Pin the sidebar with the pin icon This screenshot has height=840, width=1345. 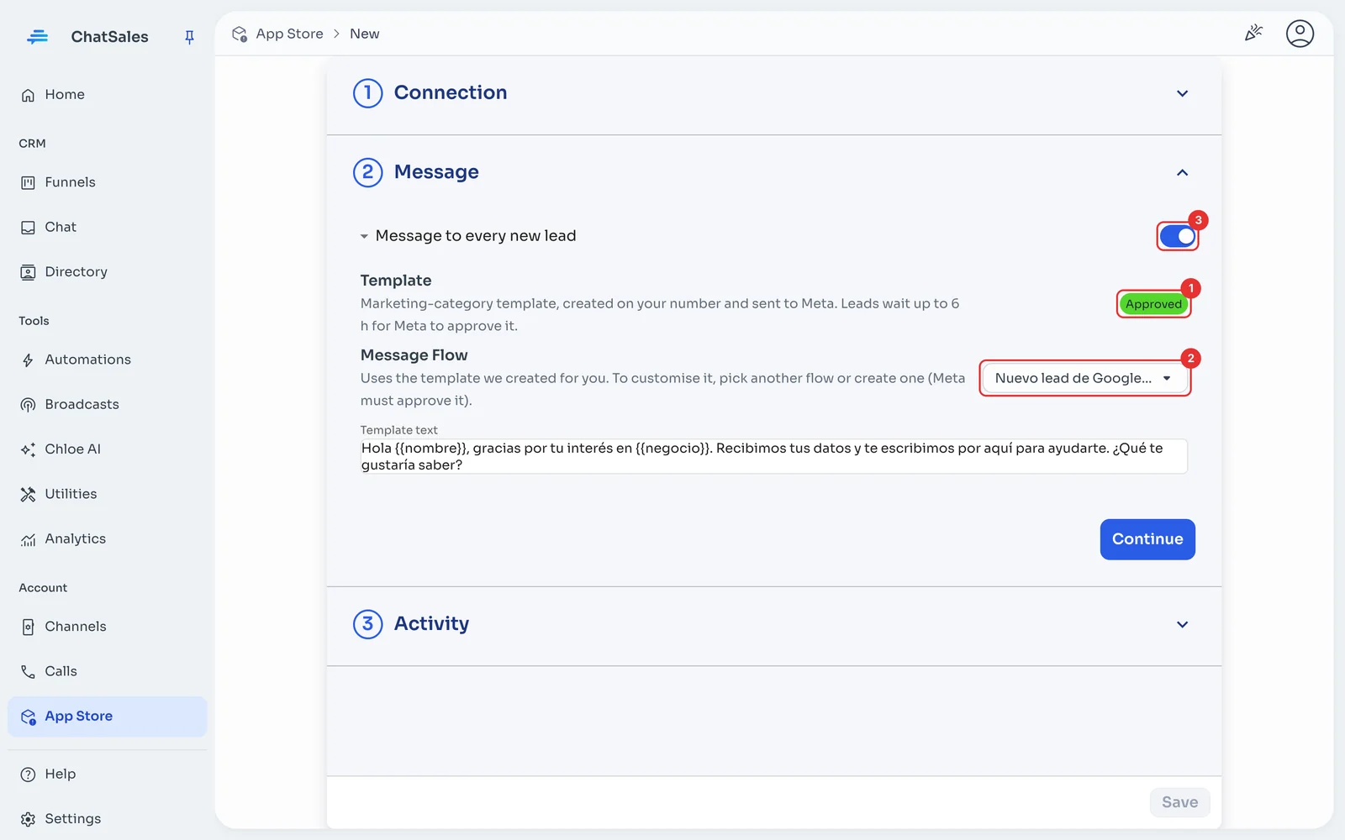pyautogui.click(x=189, y=37)
